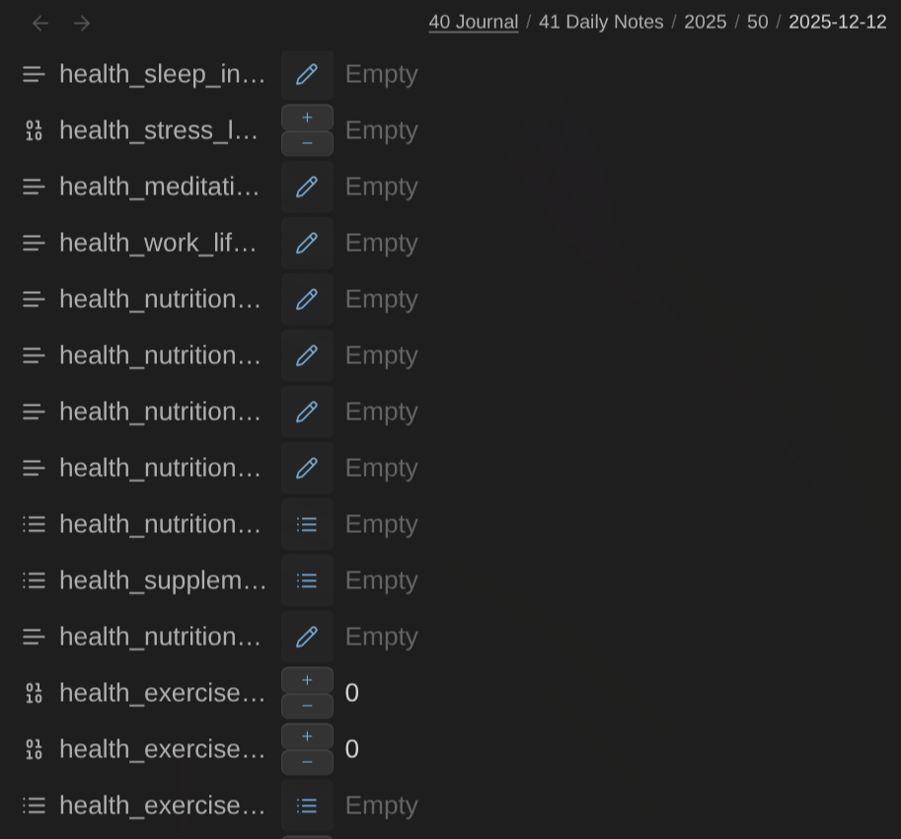Click the health_supplem property name

tap(163, 581)
